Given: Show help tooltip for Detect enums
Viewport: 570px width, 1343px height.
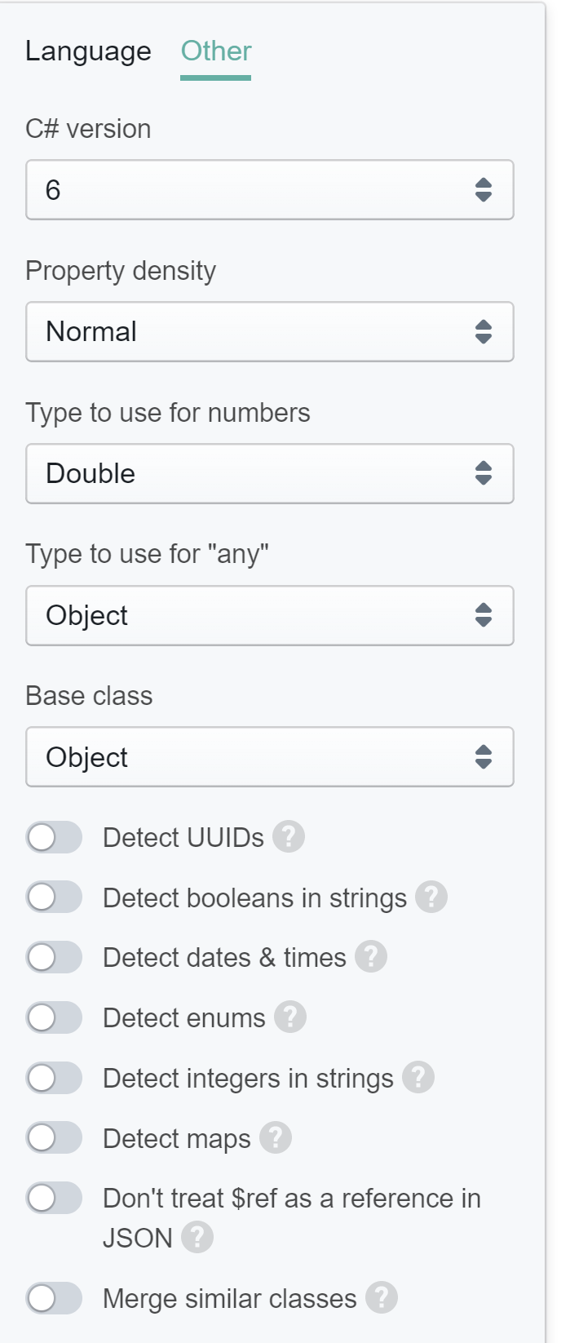Looking at the screenshot, I should 290,1017.
